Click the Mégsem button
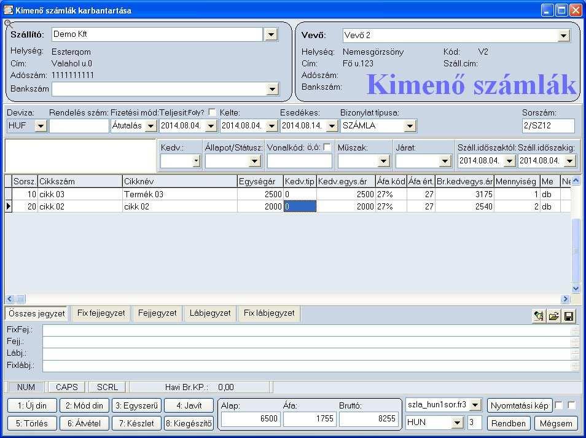 [x=556, y=423]
